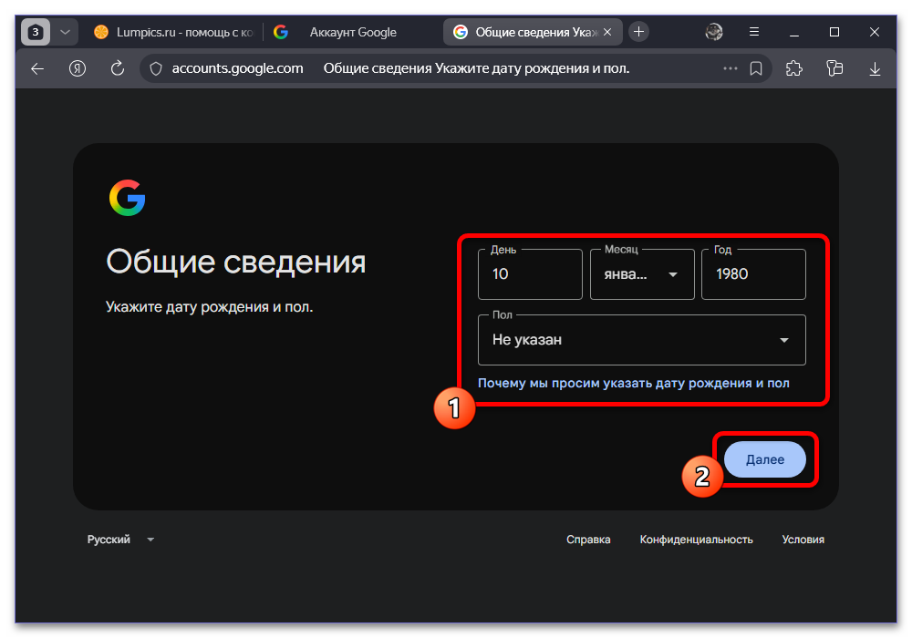The width and height of the screenshot is (912, 638).
Task: Open the downloads arrow icon
Action: [x=875, y=69]
